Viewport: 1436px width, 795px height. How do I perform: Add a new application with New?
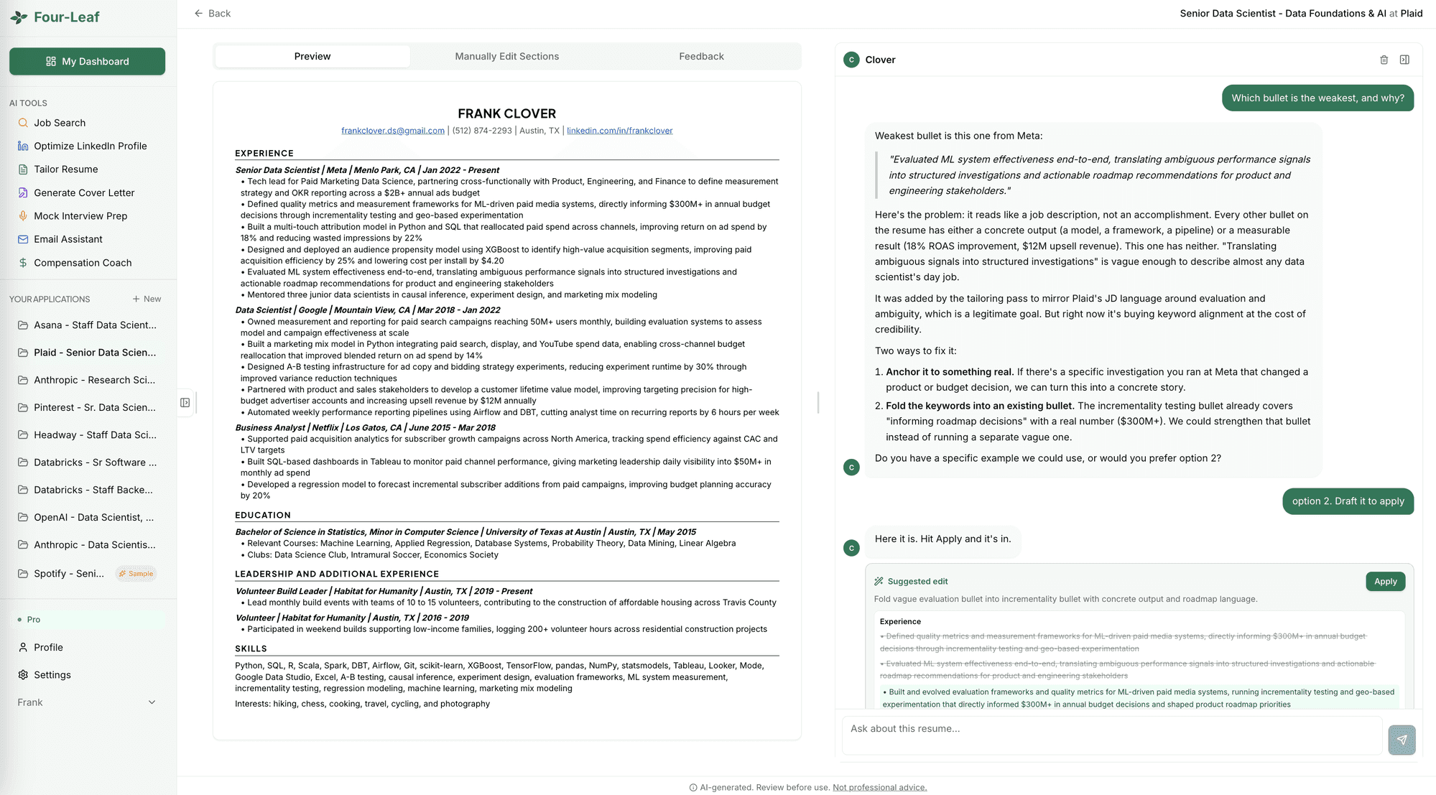pos(147,299)
